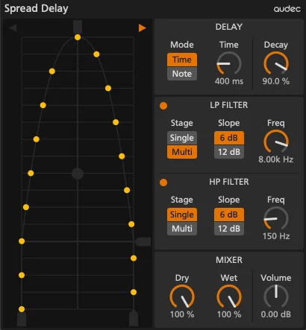This screenshot has height=330, width=306.
Task: Click the audec logo
Action: 287,9
